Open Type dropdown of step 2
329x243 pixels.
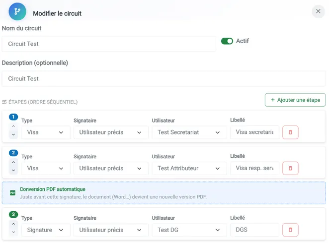46,168
